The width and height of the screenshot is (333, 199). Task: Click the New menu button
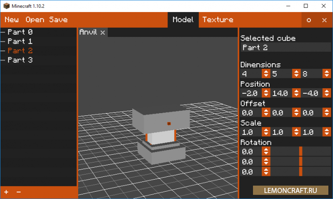[12, 20]
